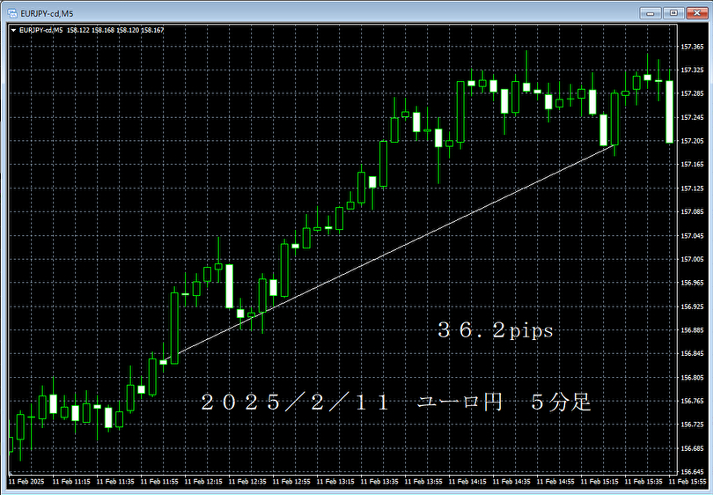Click the 157.045 price scale value
Screen dimensions: 713x495
[692, 236]
